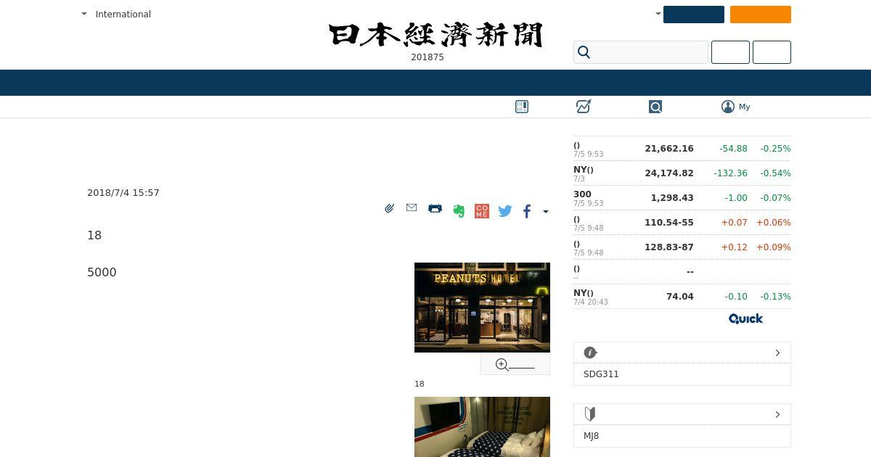Click the 21,662.16 index value
The height and width of the screenshot is (457, 871).
(669, 149)
